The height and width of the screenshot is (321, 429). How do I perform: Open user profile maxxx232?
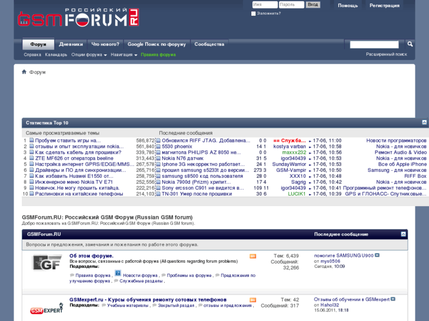[x=294, y=153]
